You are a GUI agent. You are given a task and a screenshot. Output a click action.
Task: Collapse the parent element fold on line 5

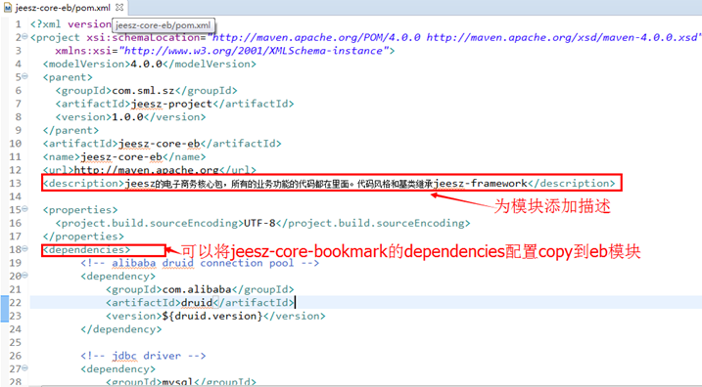(x=25, y=76)
